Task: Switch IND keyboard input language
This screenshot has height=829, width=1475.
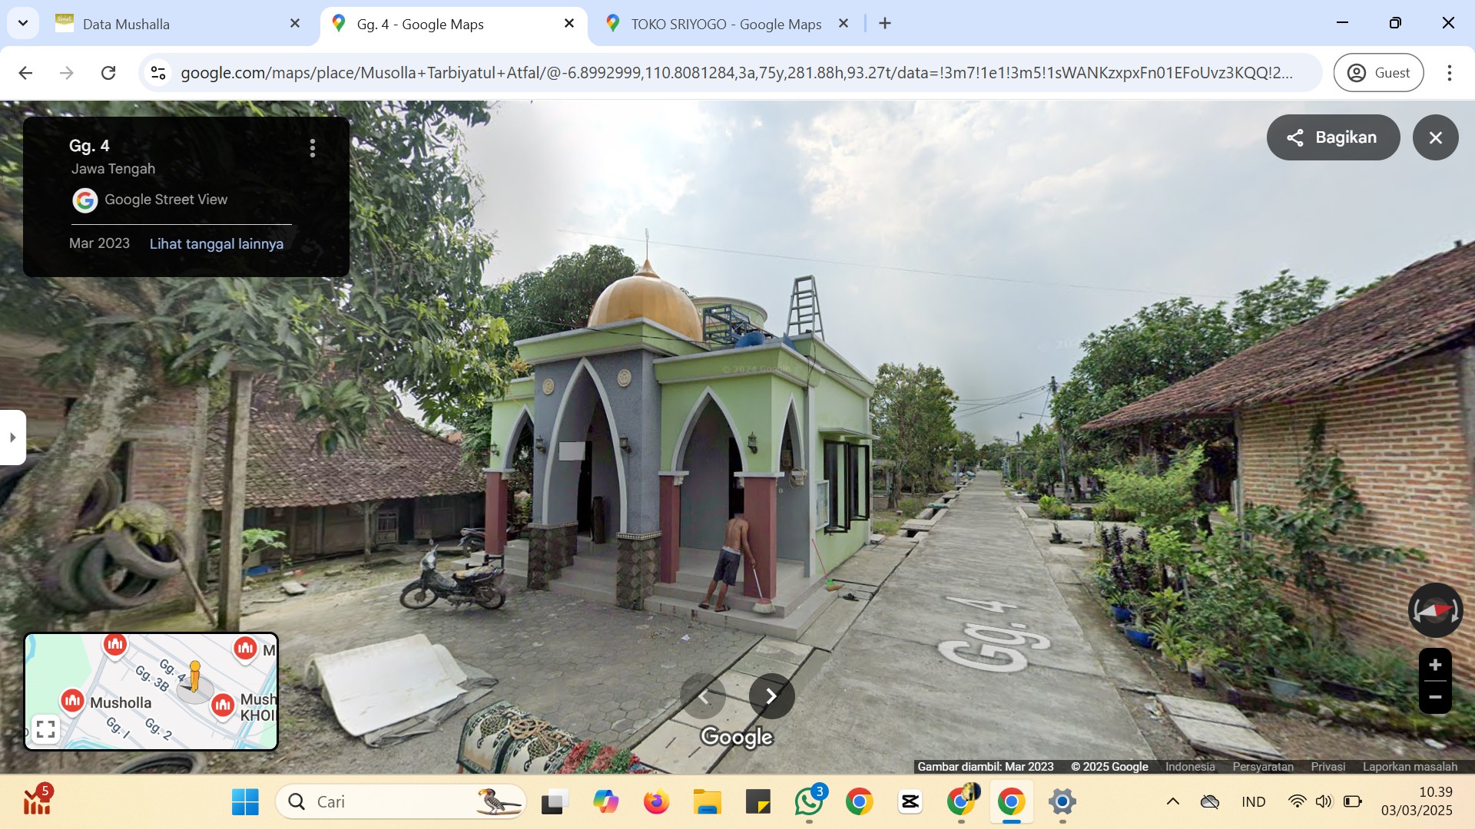Action: coord(1253,802)
